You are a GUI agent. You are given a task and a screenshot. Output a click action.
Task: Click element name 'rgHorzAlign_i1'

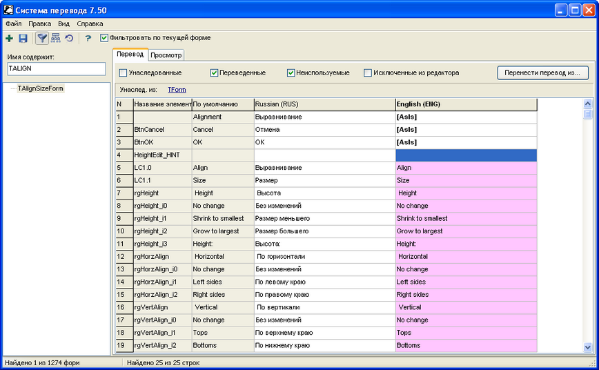163,282
